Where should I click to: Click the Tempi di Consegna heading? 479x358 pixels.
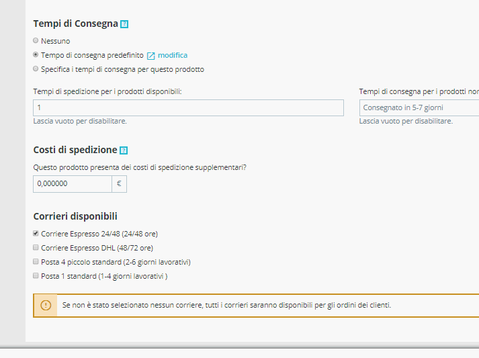click(75, 24)
